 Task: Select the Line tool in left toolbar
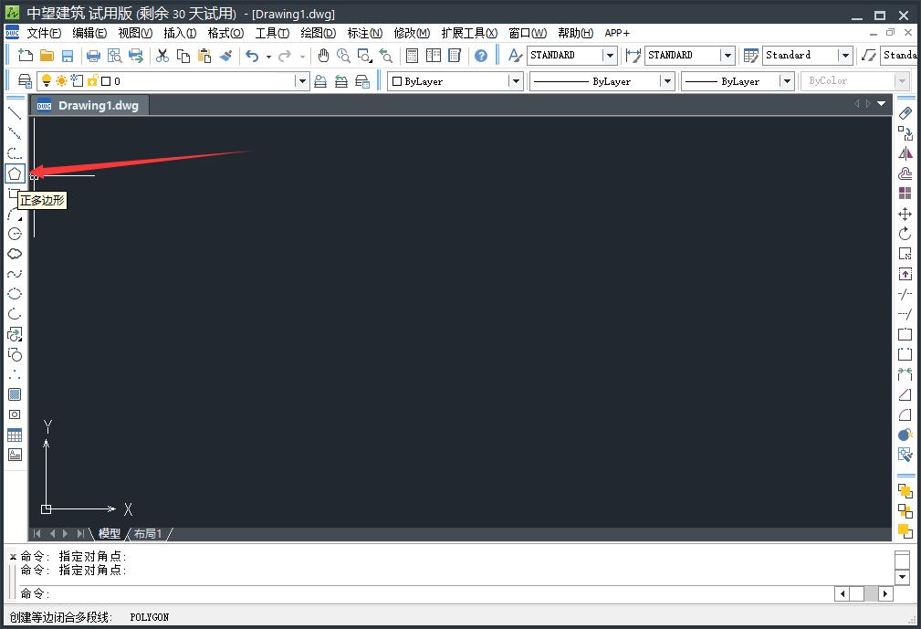(15, 113)
